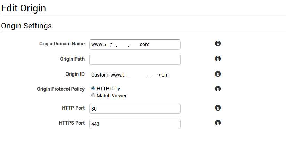286x141 pixels.
Task: Open info tooltip for Origin Path
Action: tap(218, 59)
